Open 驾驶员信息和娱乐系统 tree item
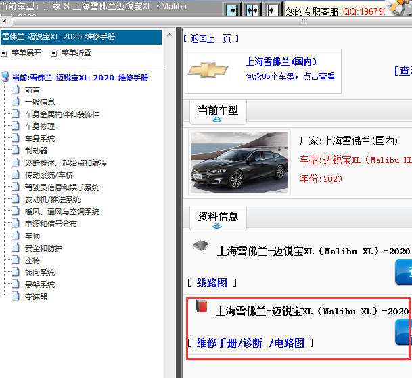This screenshot has width=412, height=378. click(62, 187)
